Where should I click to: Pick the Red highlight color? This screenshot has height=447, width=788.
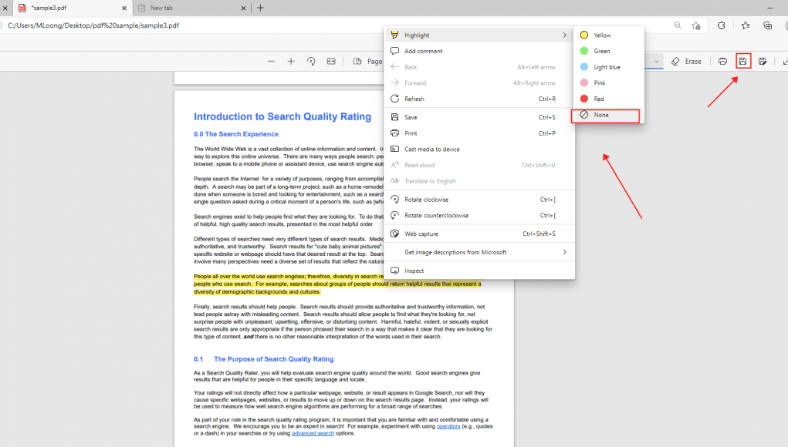point(609,99)
